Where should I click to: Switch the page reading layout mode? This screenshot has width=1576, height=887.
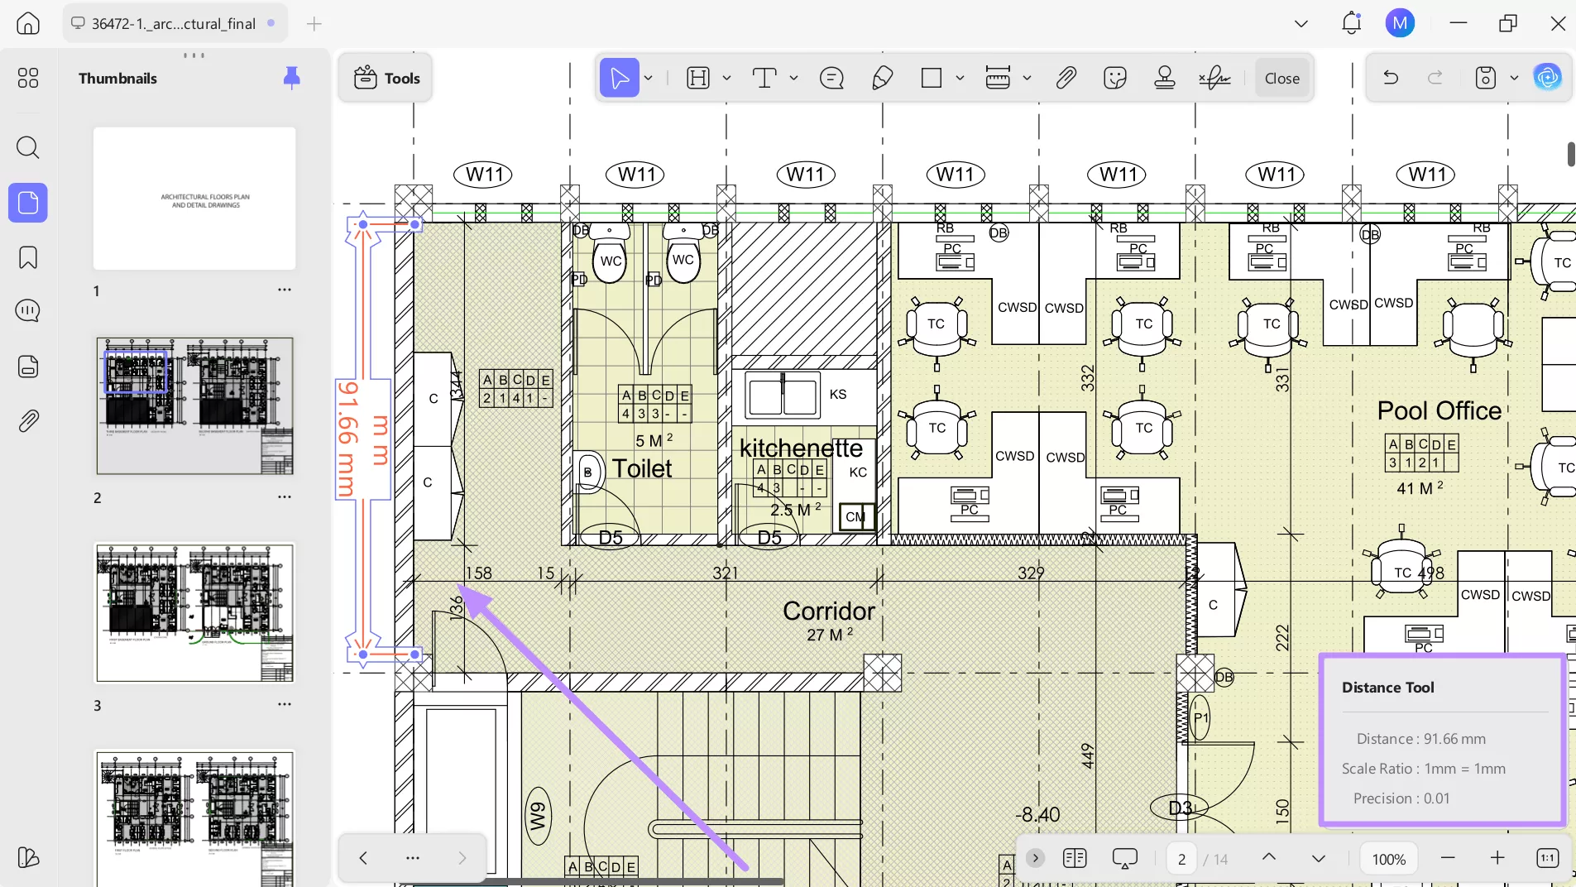click(x=1075, y=858)
